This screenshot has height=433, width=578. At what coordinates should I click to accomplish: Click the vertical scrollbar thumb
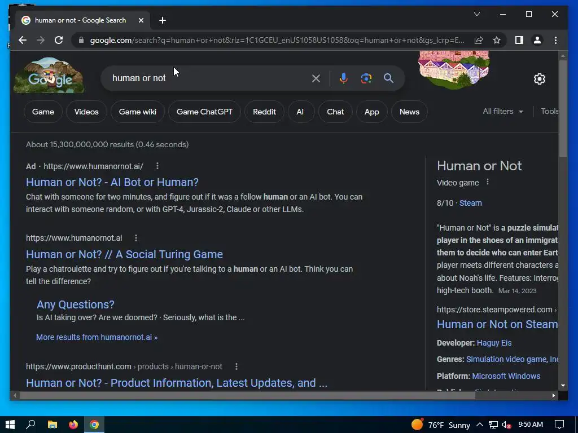[563, 108]
